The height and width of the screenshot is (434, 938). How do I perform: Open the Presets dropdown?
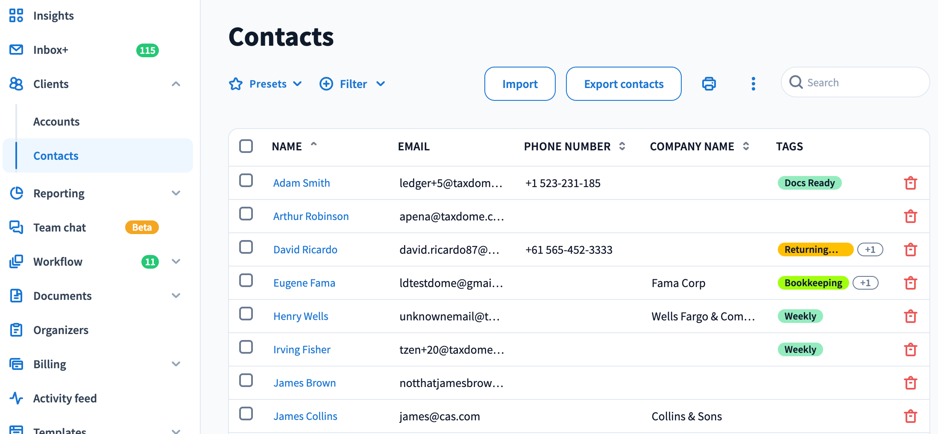[266, 84]
